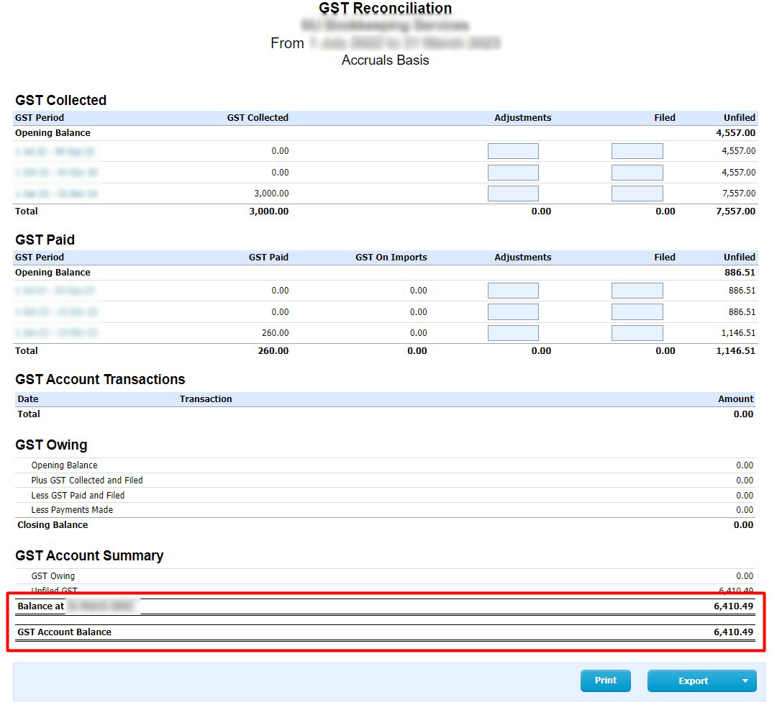
Task: Click Filed field in GST Collected 3,000.00 row
Action: click(x=637, y=194)
